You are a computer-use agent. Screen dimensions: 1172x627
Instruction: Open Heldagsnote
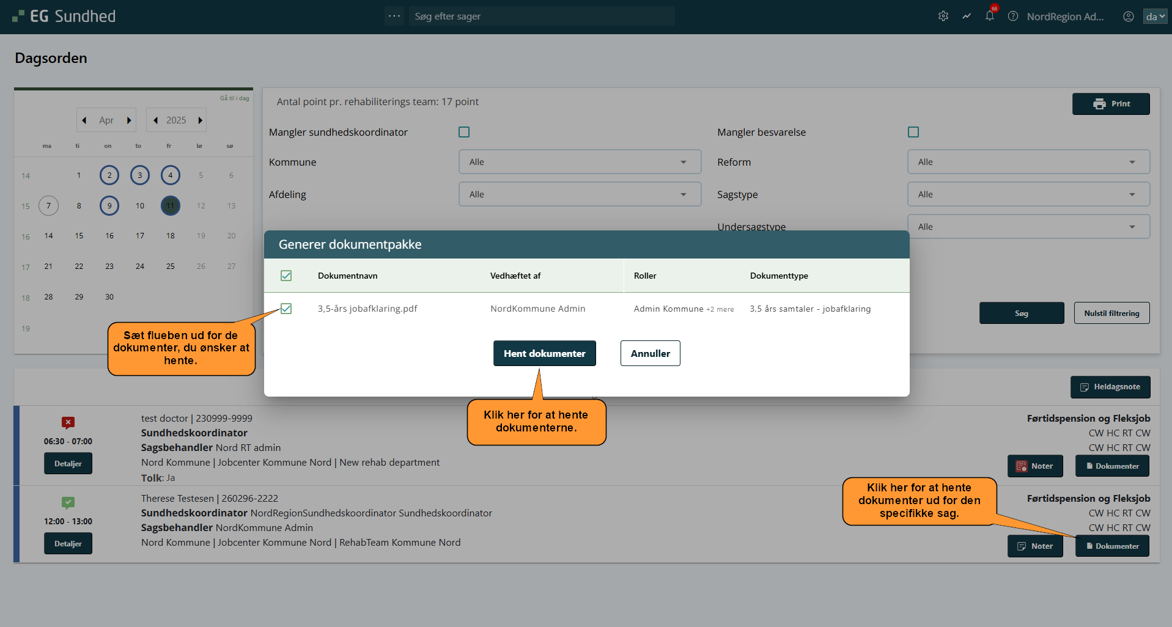tap(1110, 387)
